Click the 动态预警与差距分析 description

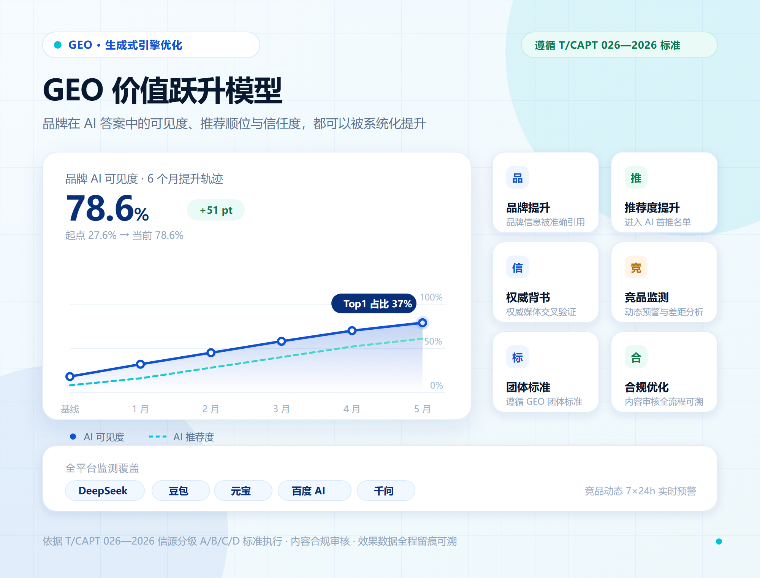pos(664,312)
